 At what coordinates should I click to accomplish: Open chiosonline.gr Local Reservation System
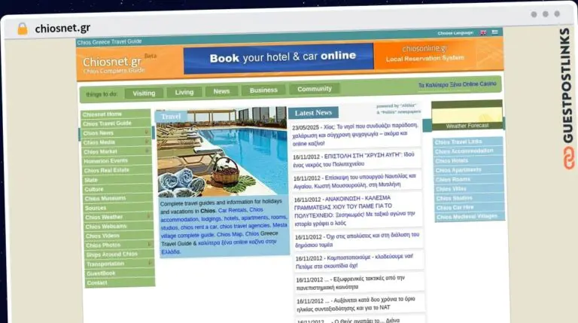425,54
